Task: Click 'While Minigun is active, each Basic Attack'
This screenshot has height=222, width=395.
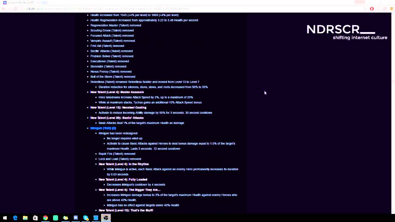Action: coord(173,172)
